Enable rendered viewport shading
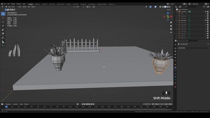 169,7
